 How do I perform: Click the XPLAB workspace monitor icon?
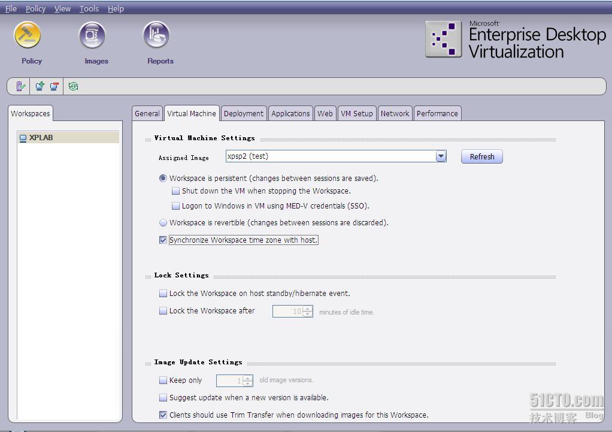pos(23,138)
